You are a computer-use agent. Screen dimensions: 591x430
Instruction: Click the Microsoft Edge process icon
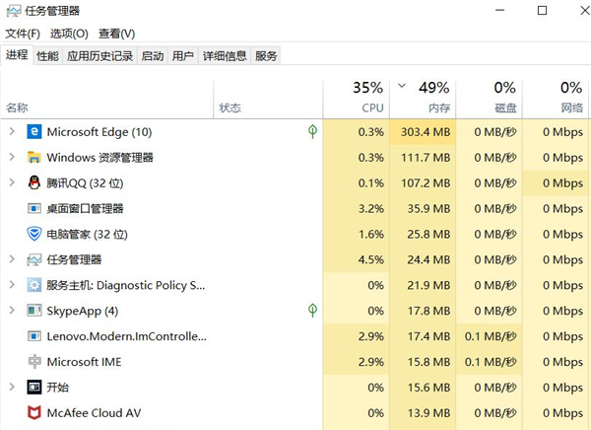point(34,131)
